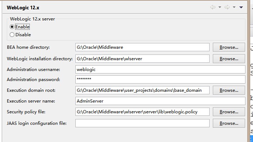Screen dimensions: 253x142
Task: Browse for Execution domain root
Action: pyautogui.click(x=229, y=90)
